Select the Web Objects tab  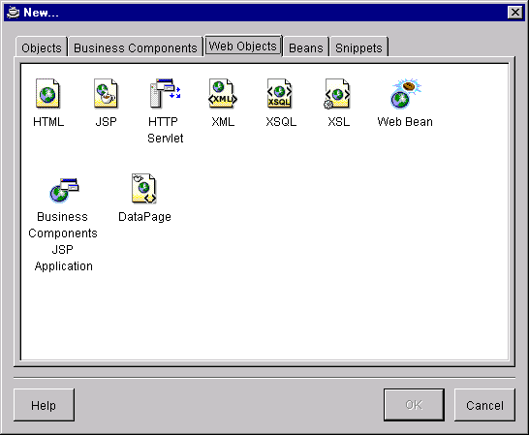pyautogui.click(x=243, y=46)
